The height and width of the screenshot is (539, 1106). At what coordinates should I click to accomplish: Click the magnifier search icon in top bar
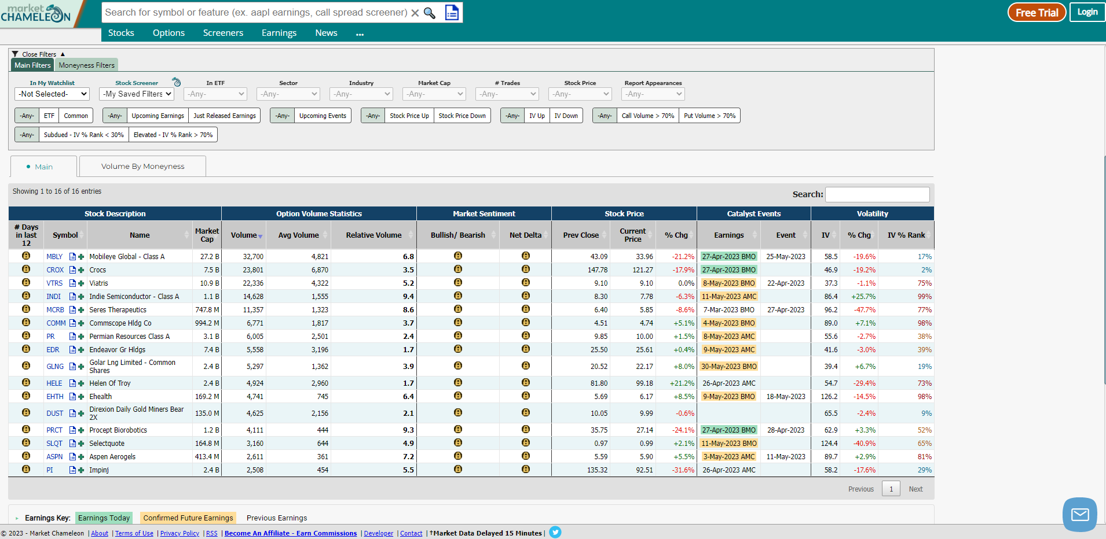click(x=430, y=13)
